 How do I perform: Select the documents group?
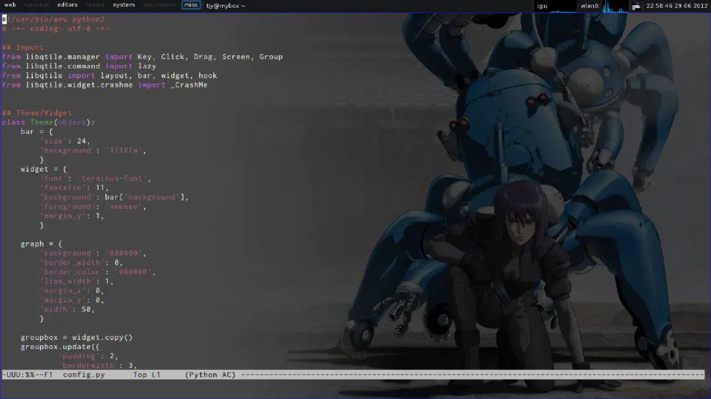pyautogui.click(x=159, y=5)
